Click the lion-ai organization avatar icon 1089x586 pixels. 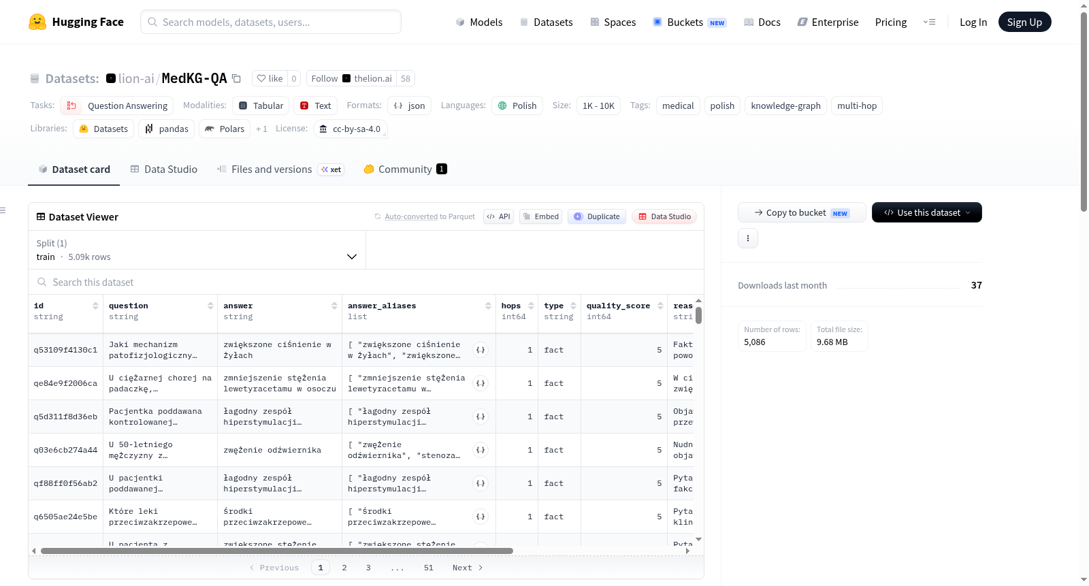[111, 78]
